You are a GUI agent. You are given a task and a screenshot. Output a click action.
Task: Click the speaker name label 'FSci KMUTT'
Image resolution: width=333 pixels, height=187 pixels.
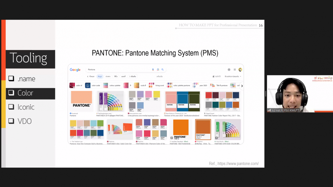[292, 110]
